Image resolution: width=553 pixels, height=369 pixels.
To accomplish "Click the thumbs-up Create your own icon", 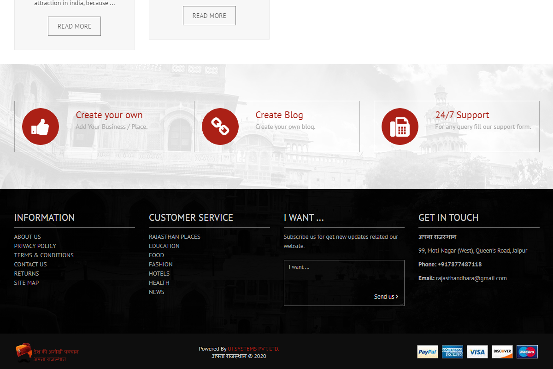I will click(x=41, y=127).
